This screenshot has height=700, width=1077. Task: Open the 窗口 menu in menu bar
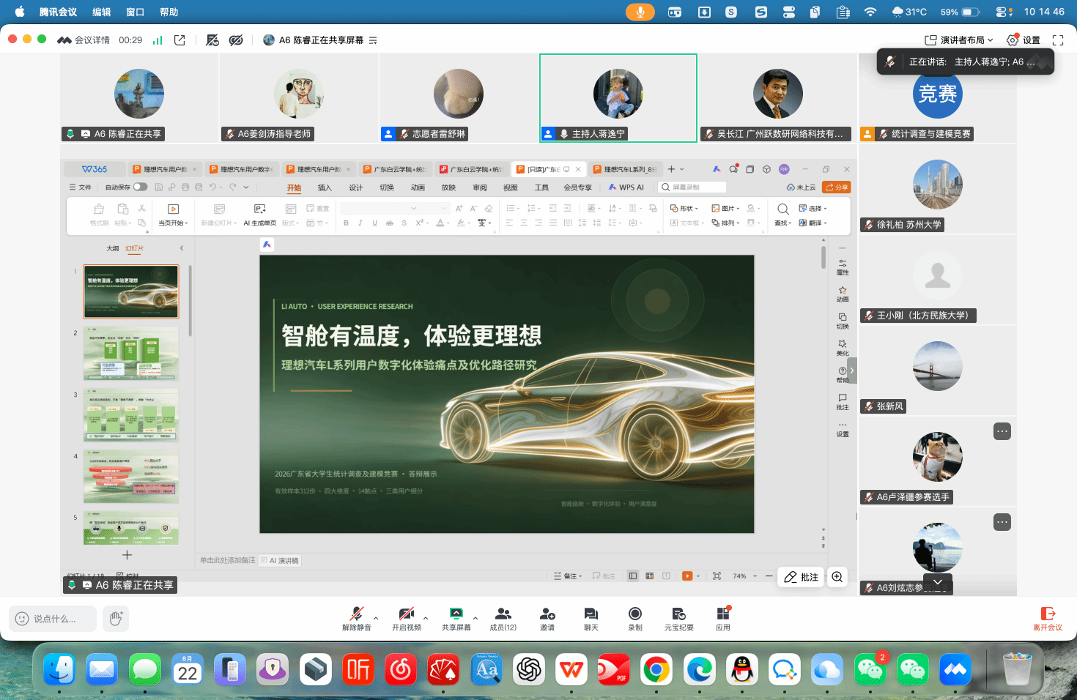[x=135, y=12]
